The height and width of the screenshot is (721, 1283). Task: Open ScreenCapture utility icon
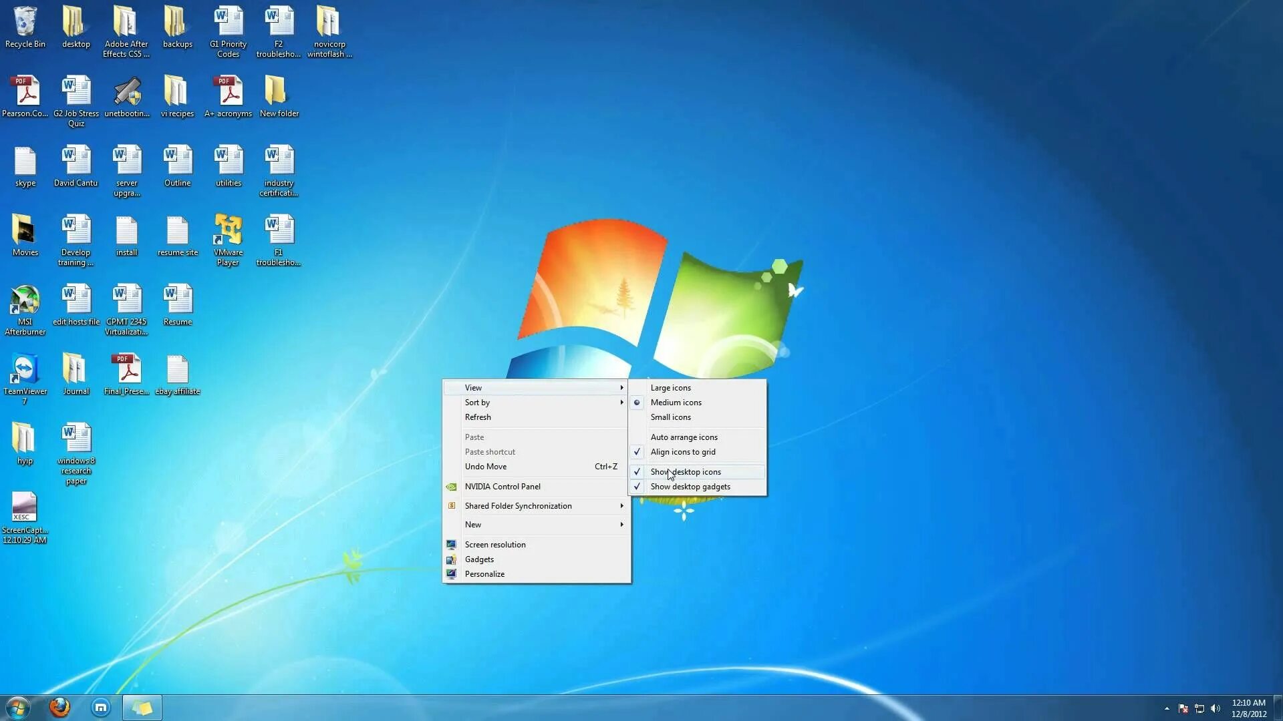click(25, 519)
